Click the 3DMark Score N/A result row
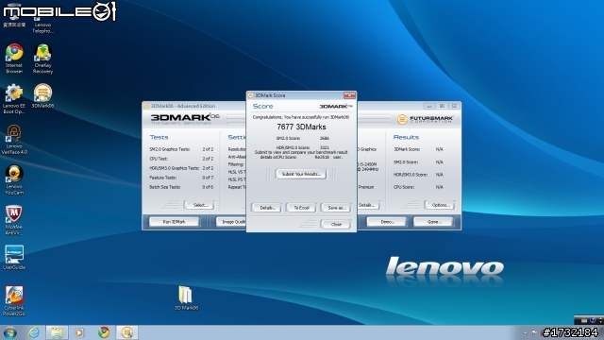The image size is (604, 340). point(418,149)
